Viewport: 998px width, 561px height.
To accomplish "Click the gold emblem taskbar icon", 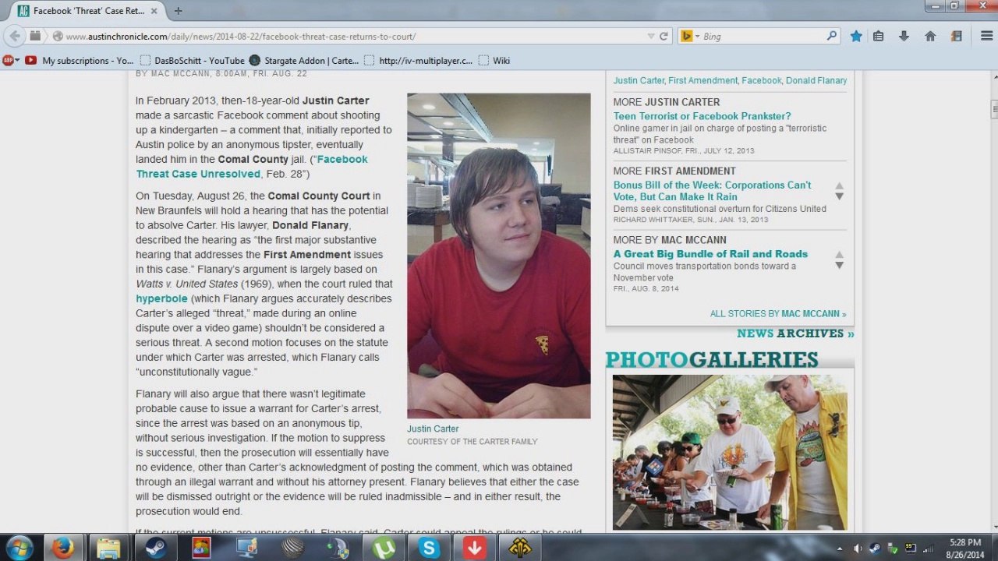I will pyautogui.click(x=520, y=548).
